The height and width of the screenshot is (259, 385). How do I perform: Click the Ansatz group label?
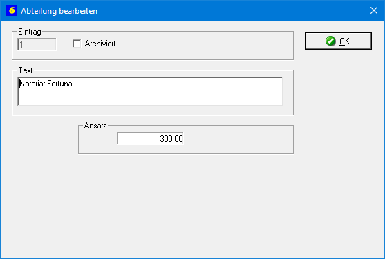[95, 126]
